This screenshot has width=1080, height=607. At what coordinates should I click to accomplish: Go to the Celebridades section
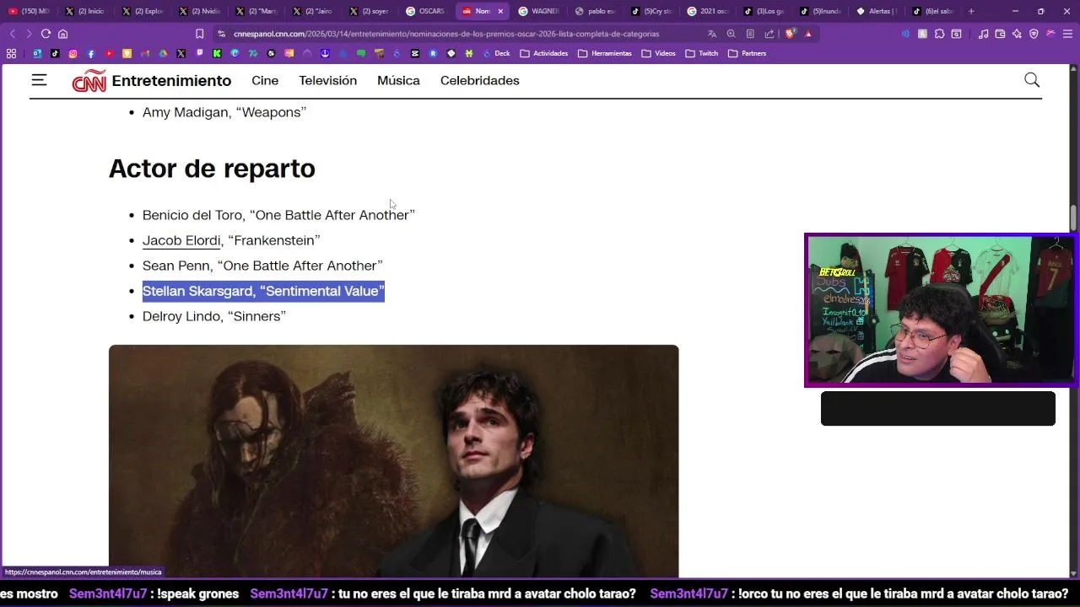click(479, 81)
